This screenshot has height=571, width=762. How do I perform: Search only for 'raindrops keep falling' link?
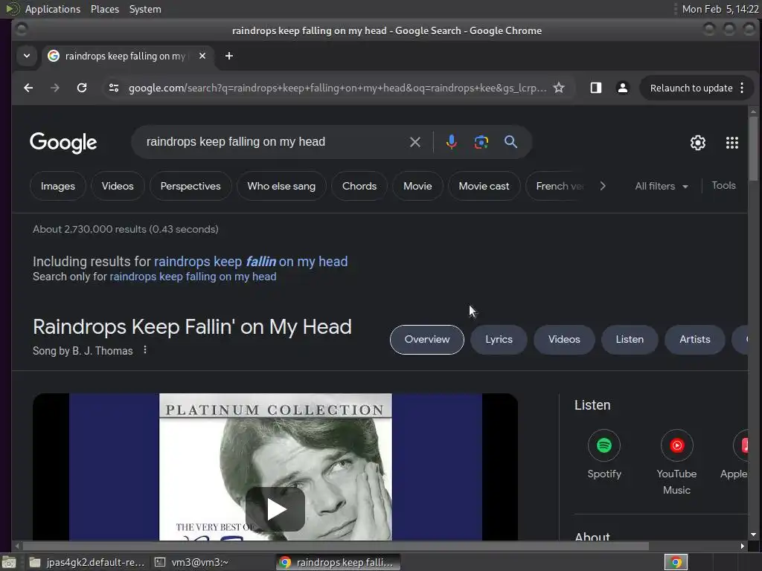[193, 277]
